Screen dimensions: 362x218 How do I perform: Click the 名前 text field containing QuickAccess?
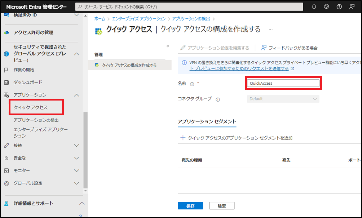pyautogui.click(x=283, y=83)
